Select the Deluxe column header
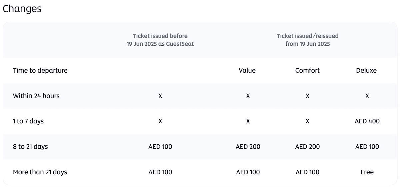 click(366, 70)
